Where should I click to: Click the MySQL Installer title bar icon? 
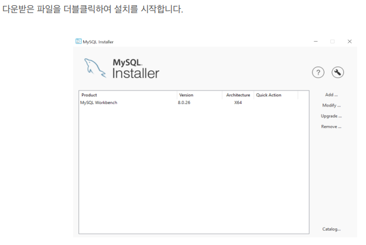click(78, 42)
